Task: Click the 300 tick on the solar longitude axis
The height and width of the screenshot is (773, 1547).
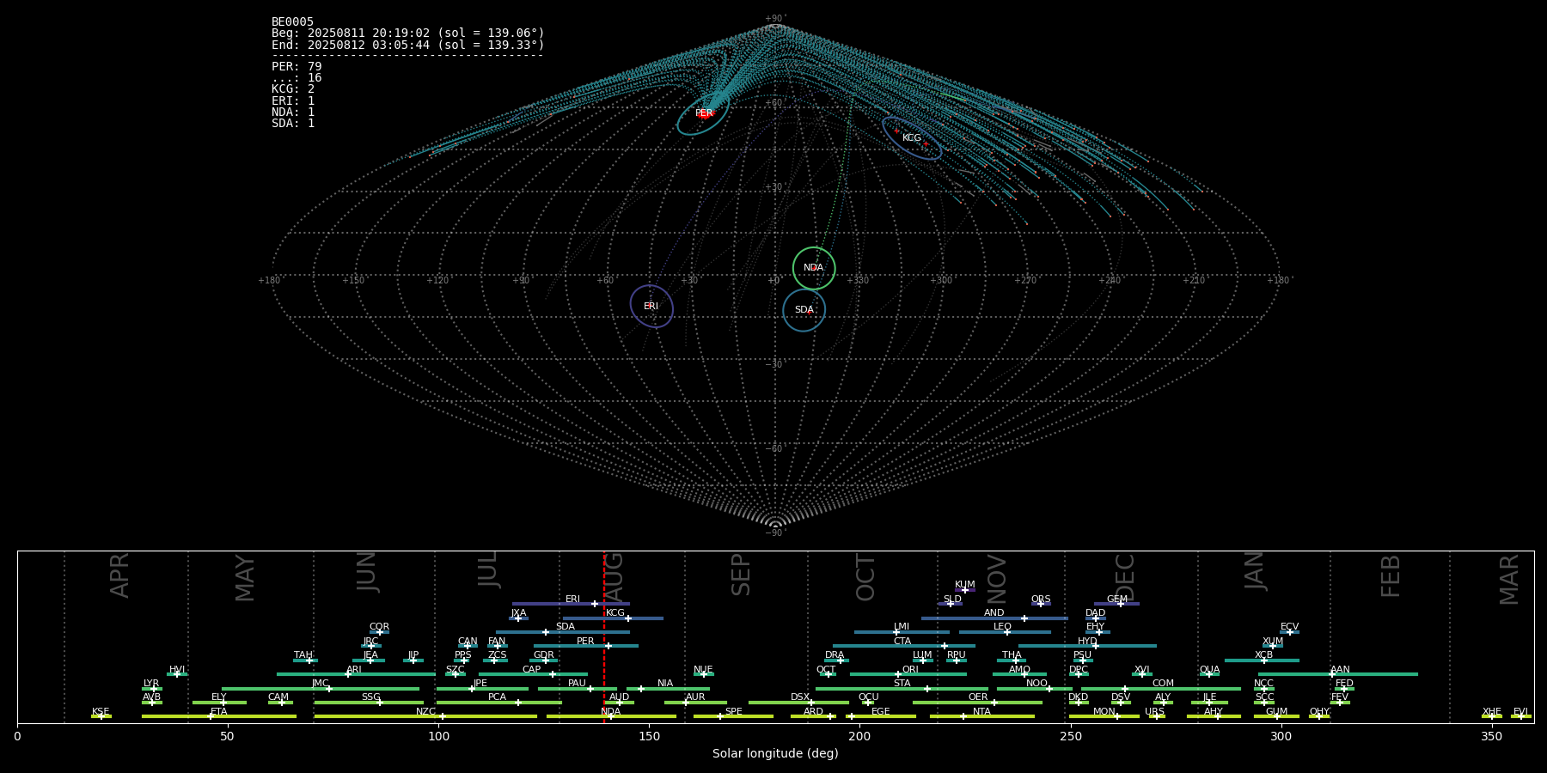Action: click(1281, 736)
